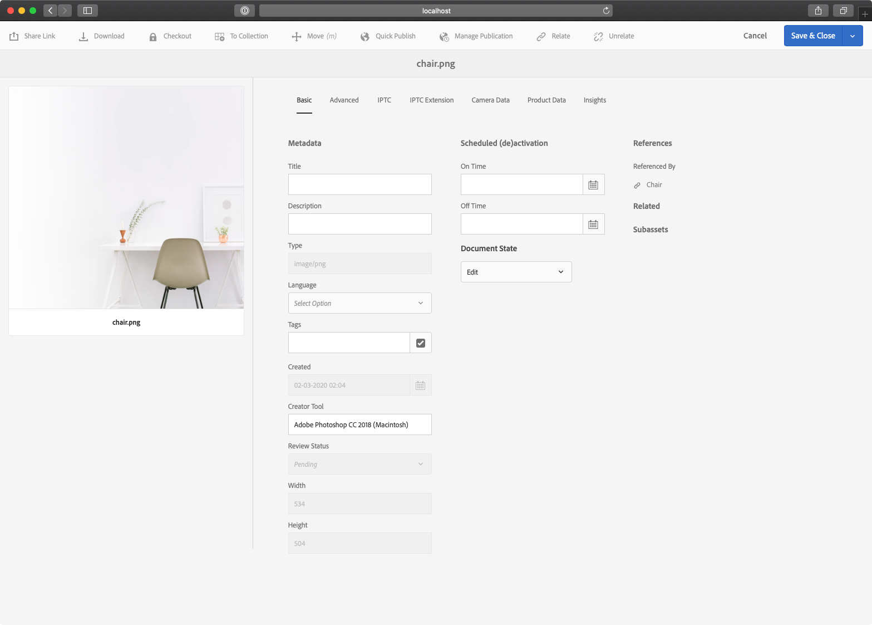The width and height of the screenshot is (872, 625).
Task: Open the Chair reference link
Action: pyautogui.click(x=654, y=185)
